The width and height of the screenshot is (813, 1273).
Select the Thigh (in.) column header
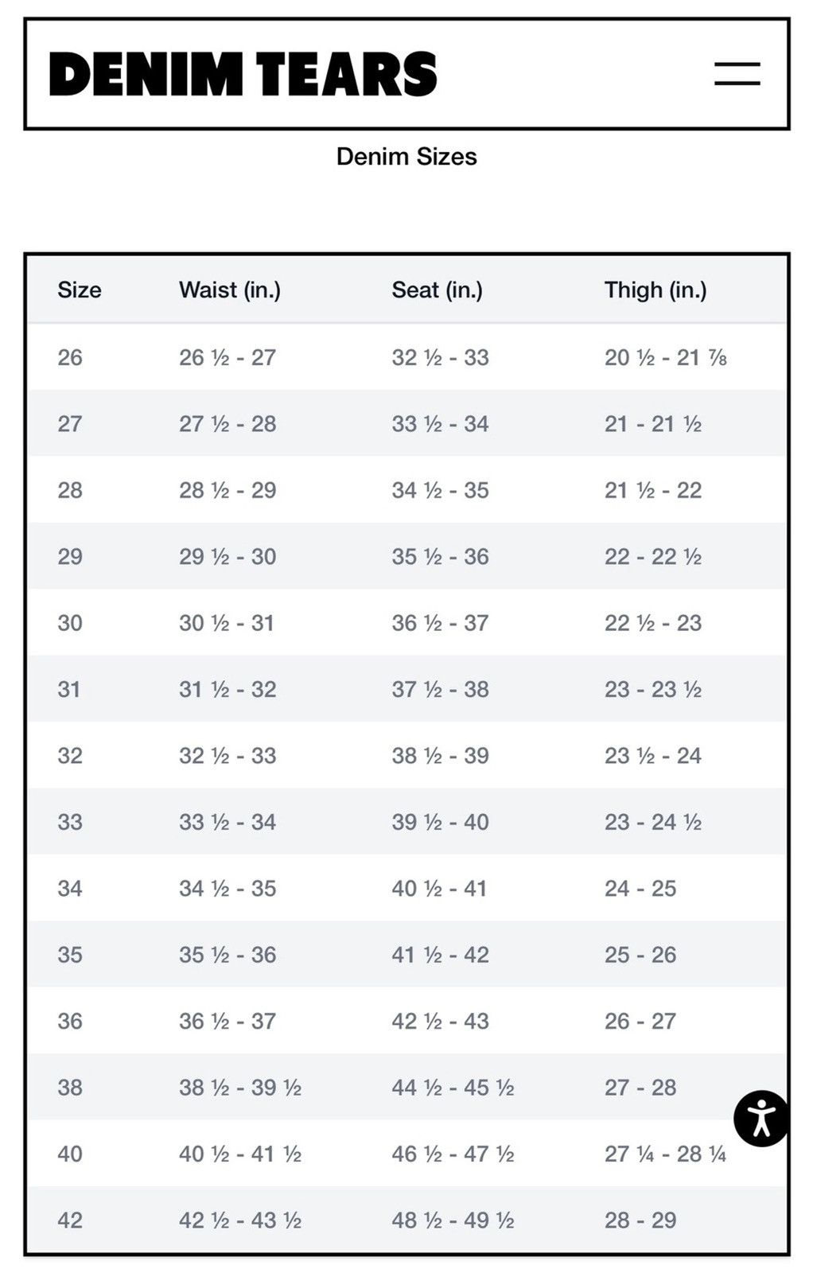655,290
